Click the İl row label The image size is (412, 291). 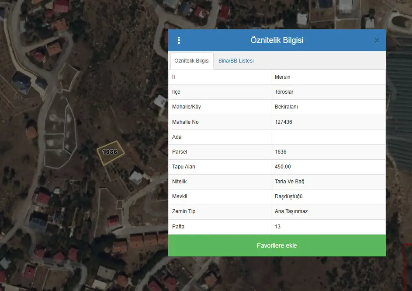[x=173, y=77]
